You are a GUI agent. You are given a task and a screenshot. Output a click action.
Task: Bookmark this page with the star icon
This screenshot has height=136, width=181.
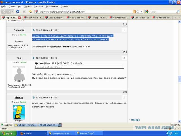(138, 12)
